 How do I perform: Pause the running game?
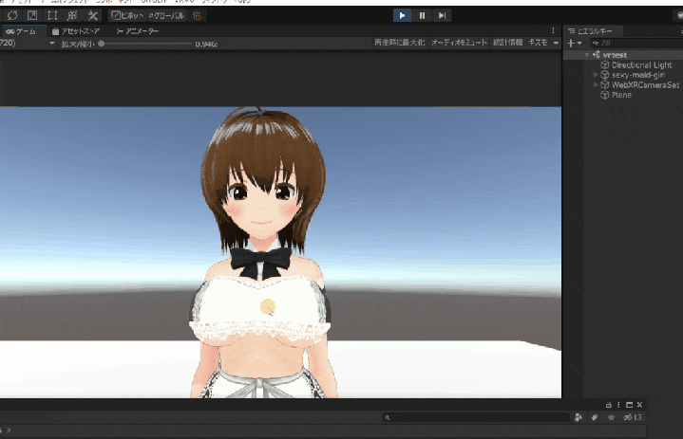pos(422,15)
